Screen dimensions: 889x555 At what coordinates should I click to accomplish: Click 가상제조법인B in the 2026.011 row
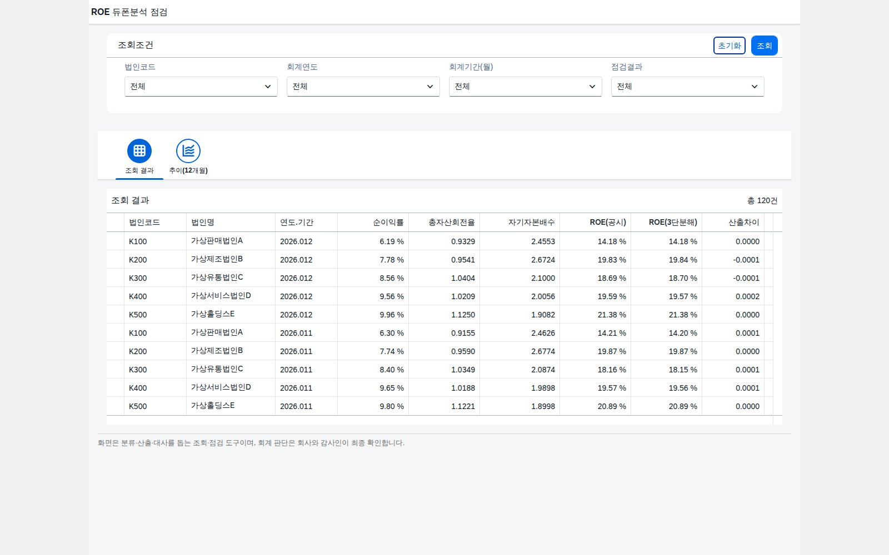click(x=217, y=351)
